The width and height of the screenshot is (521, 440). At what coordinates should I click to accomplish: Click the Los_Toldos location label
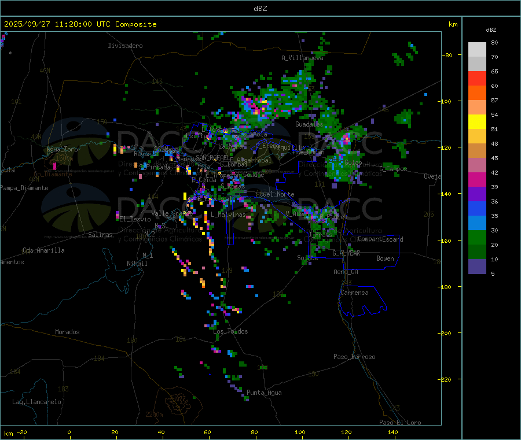tap(230, 331)
